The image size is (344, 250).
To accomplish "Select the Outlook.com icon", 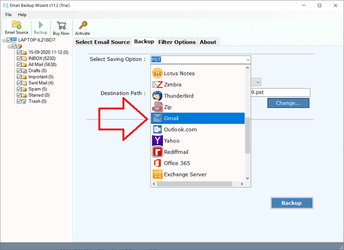I will (157, 130).
